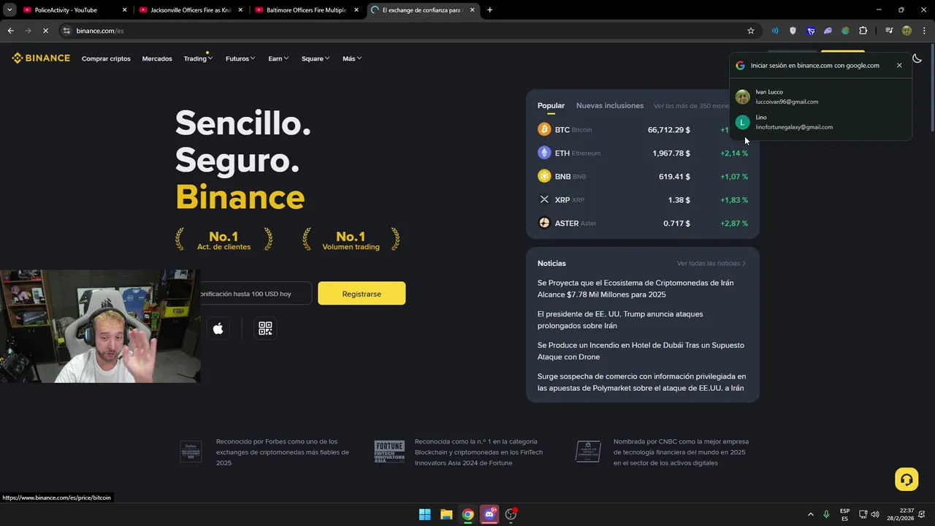Click the green fingerprint extension icon
The image size is (935, 526).
(x=845, y=31)
